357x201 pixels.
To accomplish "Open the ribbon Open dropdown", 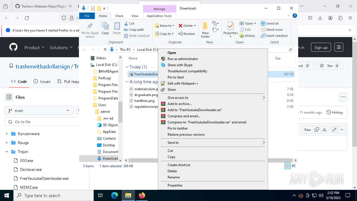I will pos(248,23).
